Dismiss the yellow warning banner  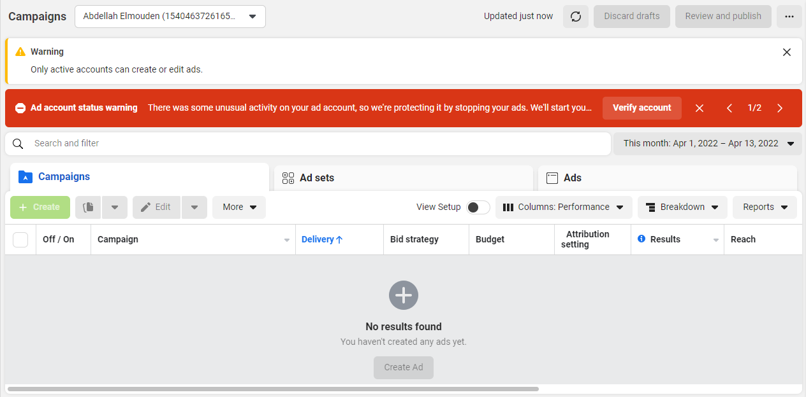point(787,52)
